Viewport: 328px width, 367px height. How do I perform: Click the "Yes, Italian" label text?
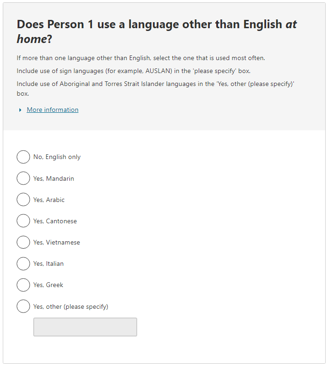pyautogui.click(x=49, y=263)
